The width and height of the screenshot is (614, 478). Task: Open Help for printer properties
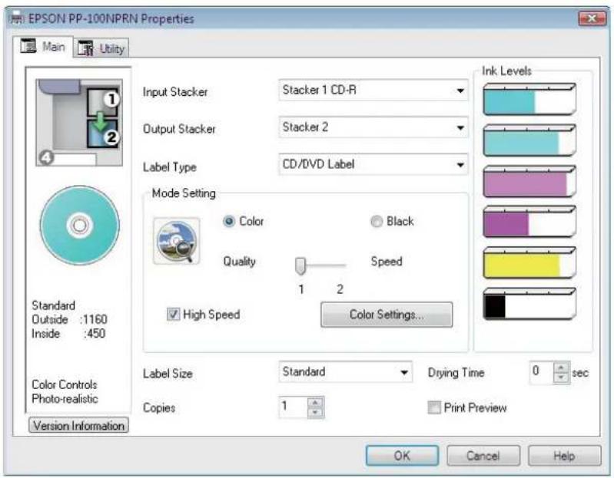pos(564,456)
